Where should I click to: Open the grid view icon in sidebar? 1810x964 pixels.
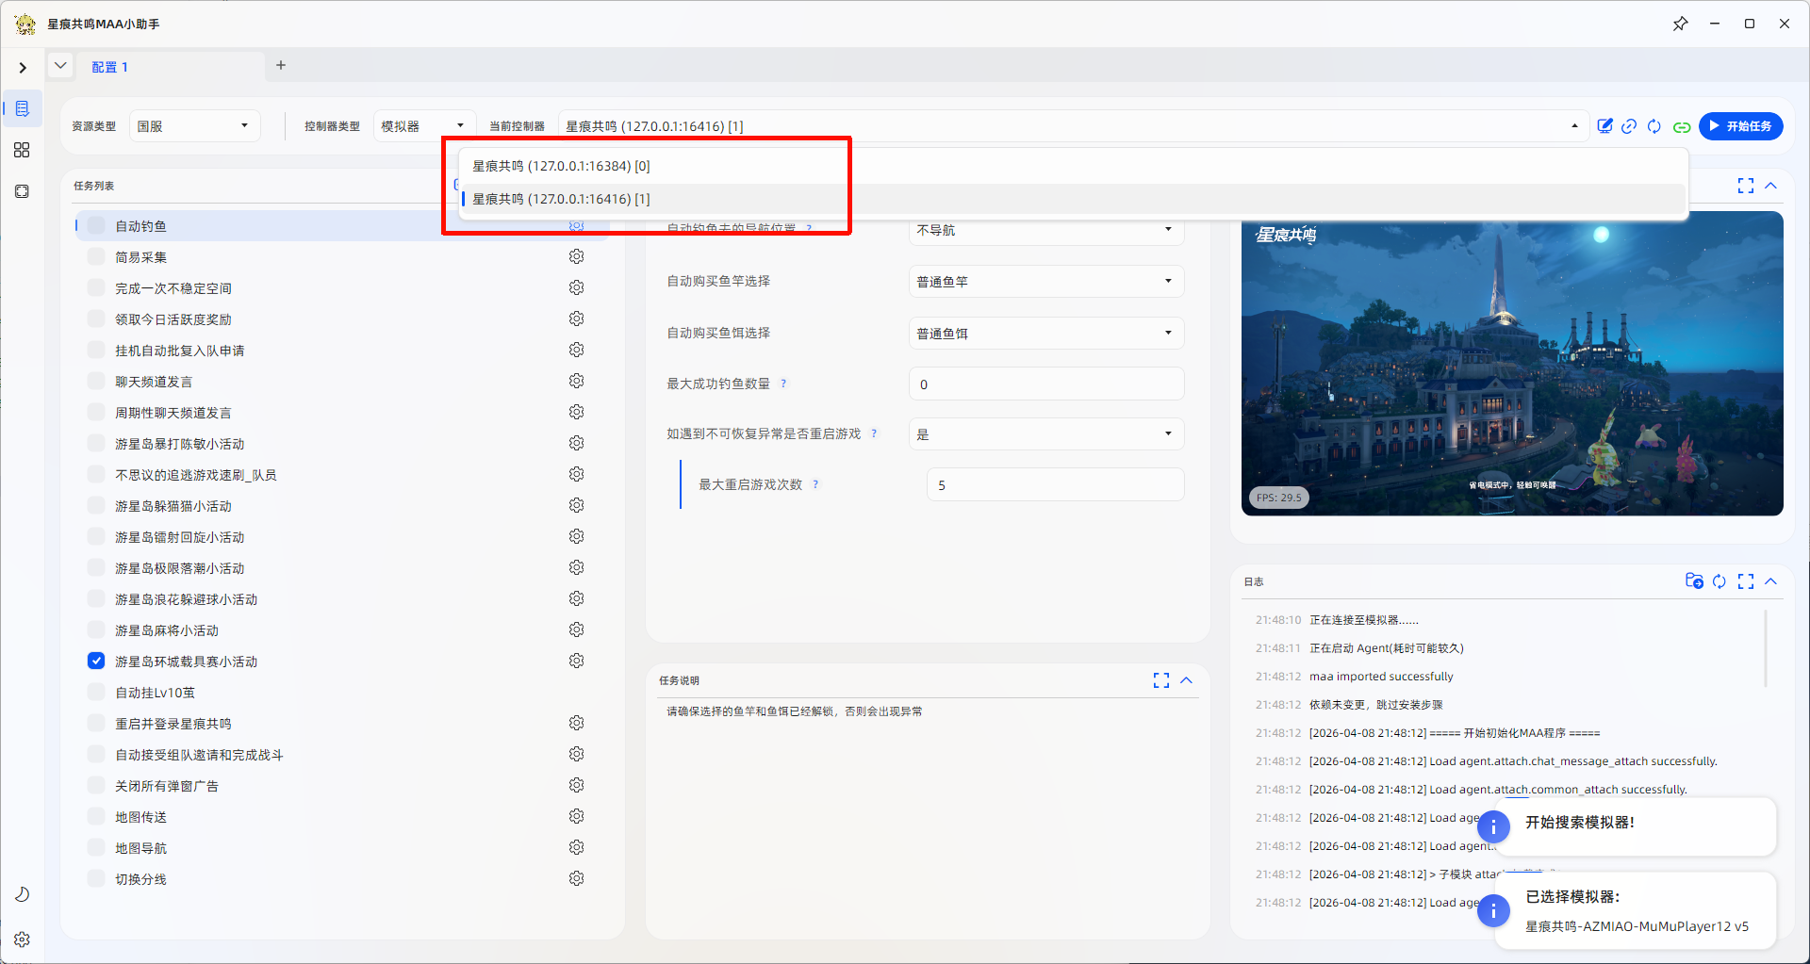pyautogui.click(x=22, y=150)
